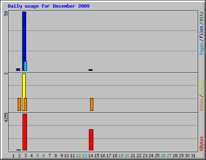Click day label '22' on the axis
The height and width of the screenshot is (160, 206).
(139, 156)
